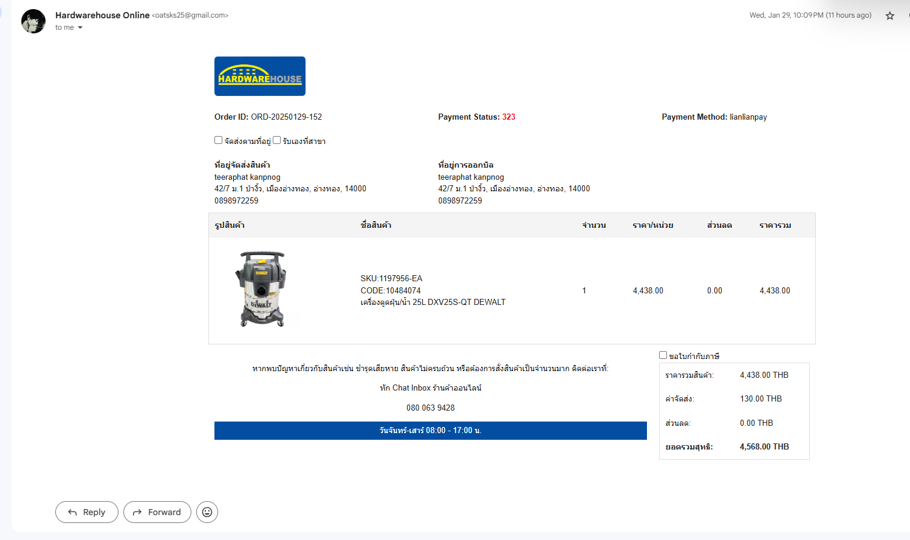This screenshot has height=540, width=910.
Task: Click ราคา/หน่วย column header
Action: click(x=653, y=225)
